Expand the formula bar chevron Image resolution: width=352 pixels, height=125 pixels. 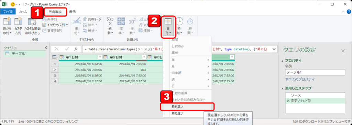[274, 49]
